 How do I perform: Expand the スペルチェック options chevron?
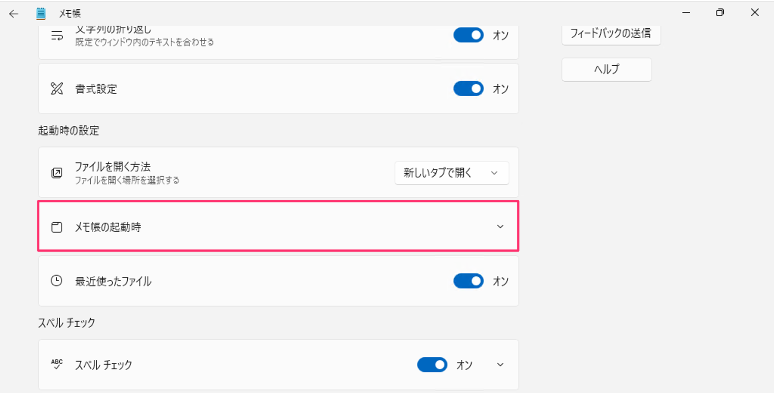pyautogui.click(x=500, y=365)
